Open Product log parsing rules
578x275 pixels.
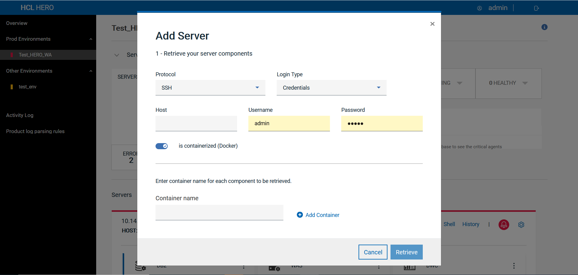point(35,131)
